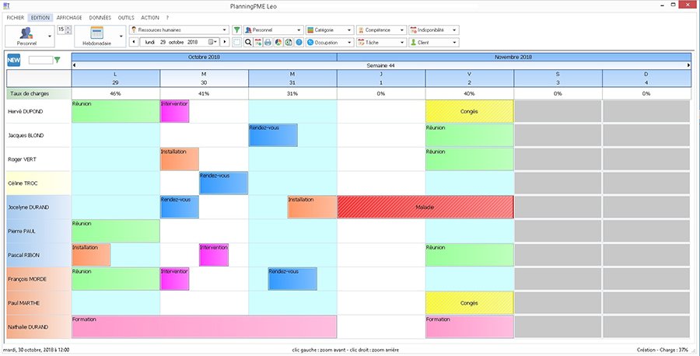Screen dimensions: 700x356
Task: Select the V 2 day column header
Action: [469, 79]
